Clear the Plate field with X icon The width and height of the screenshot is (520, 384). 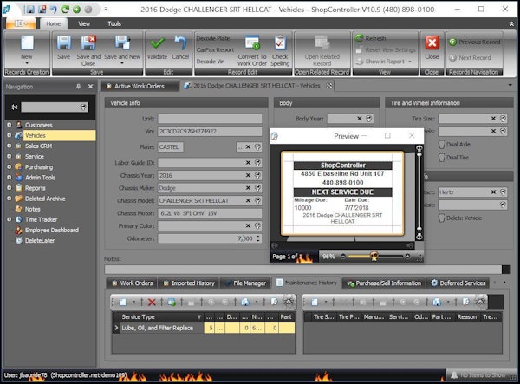pos(248,146)
